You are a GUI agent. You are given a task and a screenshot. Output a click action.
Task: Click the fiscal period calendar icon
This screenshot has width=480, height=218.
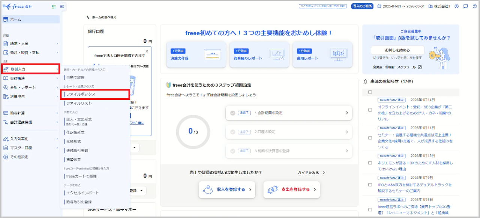click(379, 6)
